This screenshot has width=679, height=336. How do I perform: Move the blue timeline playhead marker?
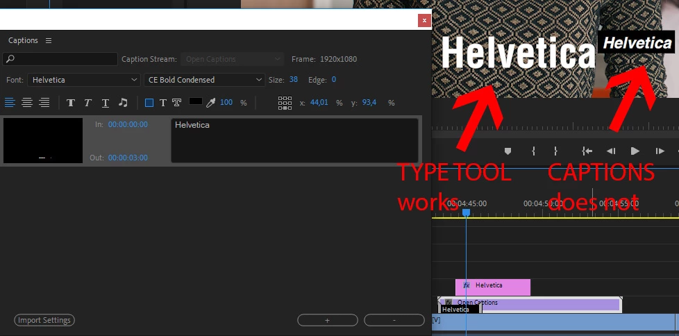(466, 212)
